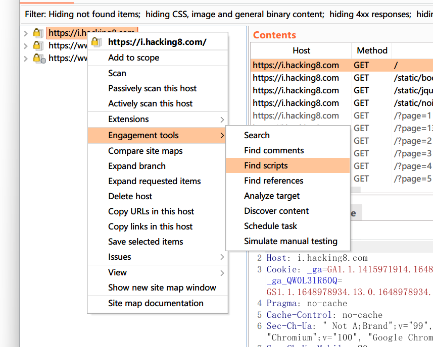Screen dimensions: 433x347
Task: Sort Contents table by Host column
Action: (301, 51)
